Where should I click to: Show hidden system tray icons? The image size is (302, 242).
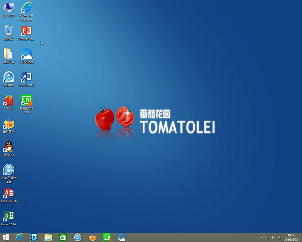click(x=262, y=237)
